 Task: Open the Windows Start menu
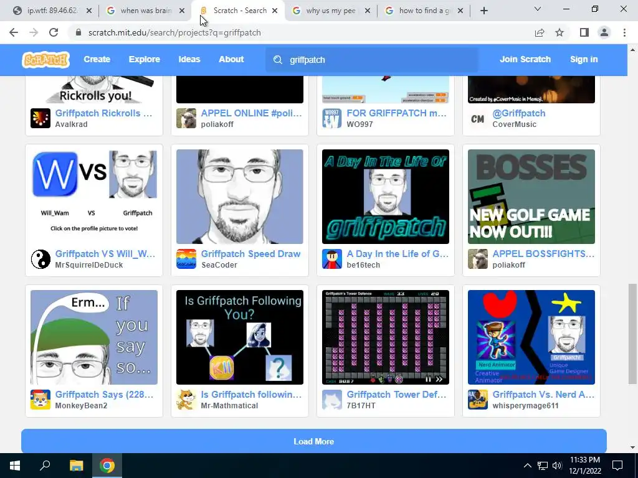[15, 466]
